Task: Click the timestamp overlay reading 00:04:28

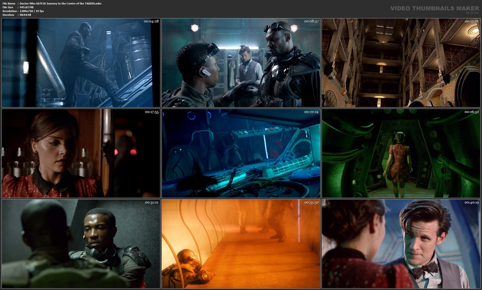Action: coord(151,21)
